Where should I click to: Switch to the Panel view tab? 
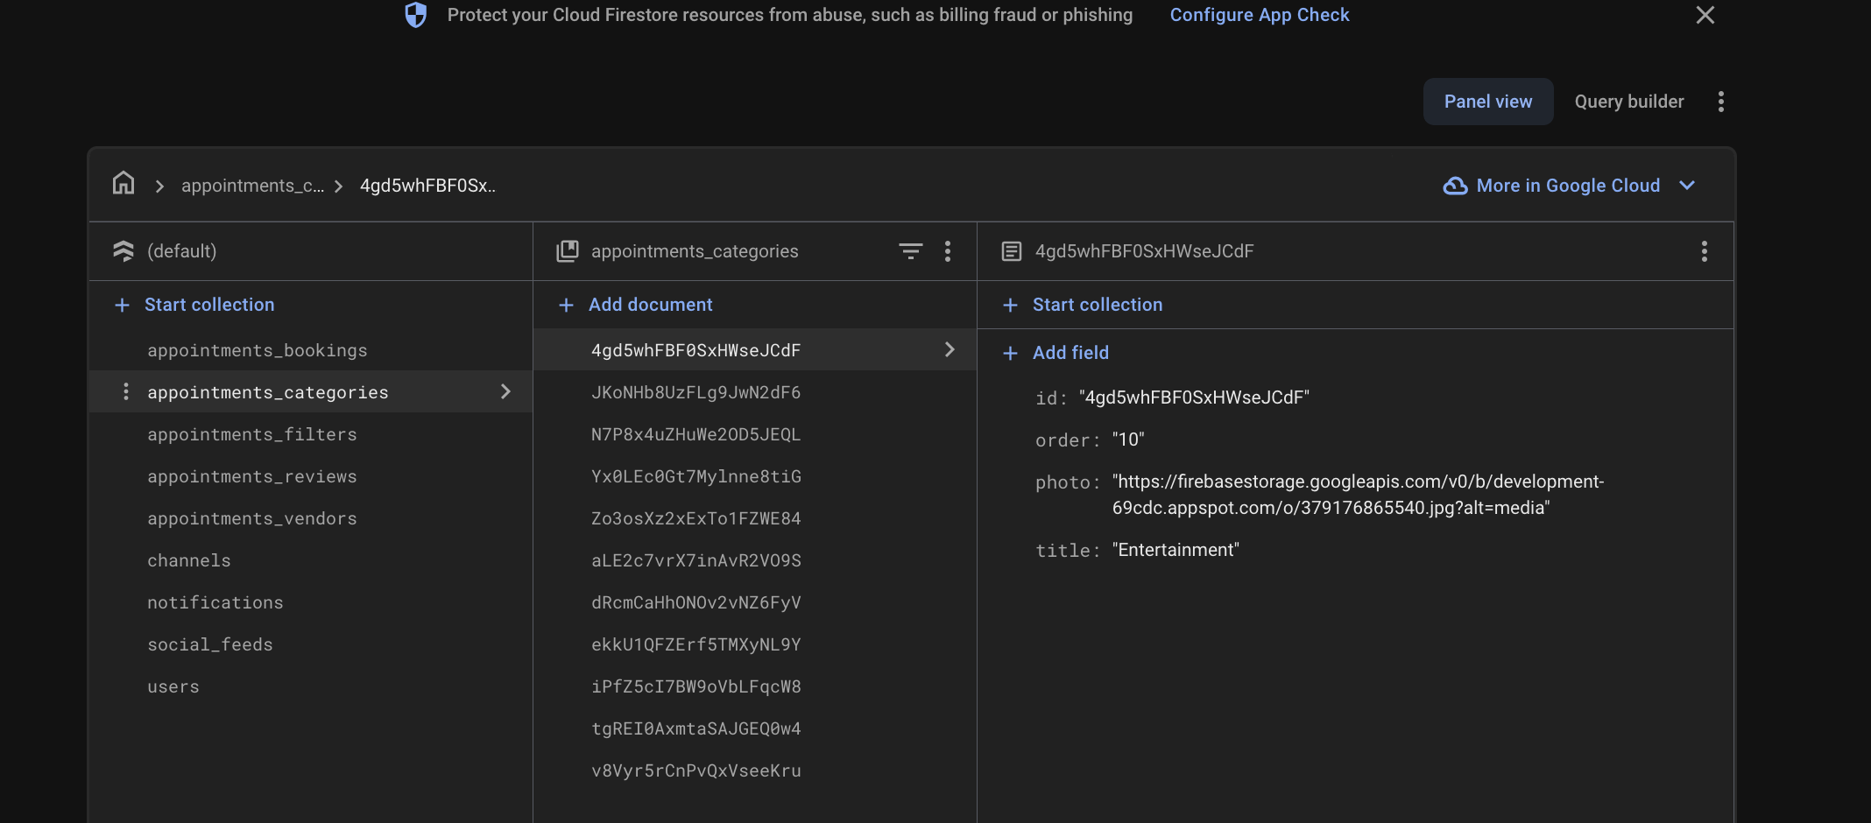pos(1488,102)
